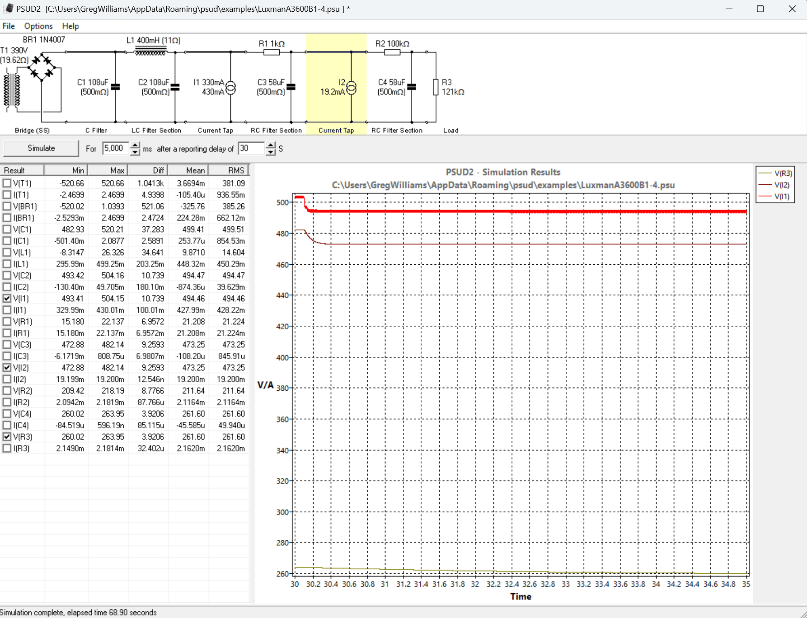Click the PSUD2 application icon in title bar

8,9
